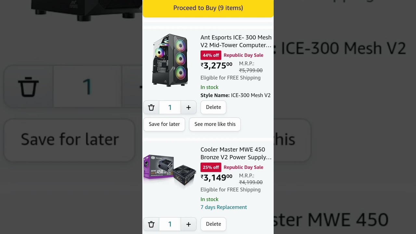Click the Cooler Master power supply image
The image size is (416, 234).
tap(170, 171)
